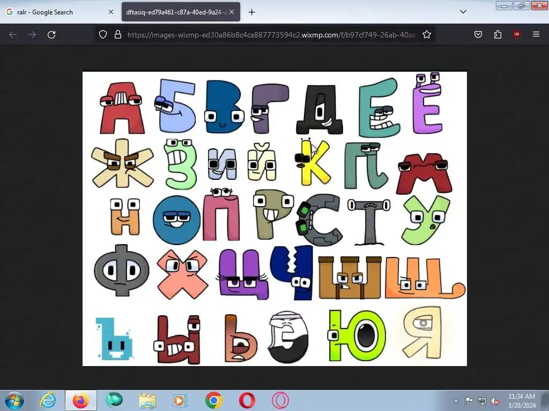Expand the list all tabs chevron
Viewport: 549px width, 411px height.
[463, 12]
